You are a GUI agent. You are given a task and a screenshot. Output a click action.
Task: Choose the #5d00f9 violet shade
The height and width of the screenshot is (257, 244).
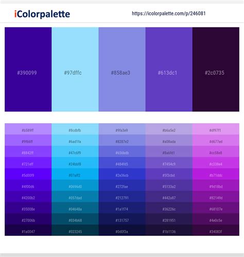(x=28, y=174)
